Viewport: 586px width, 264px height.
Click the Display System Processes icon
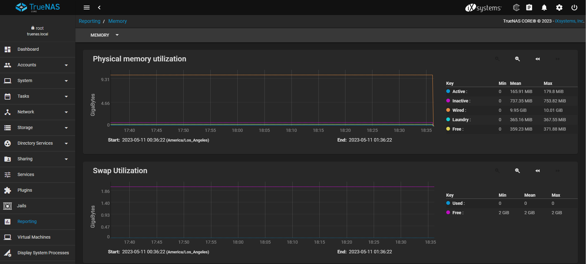[x=8, y=253]
